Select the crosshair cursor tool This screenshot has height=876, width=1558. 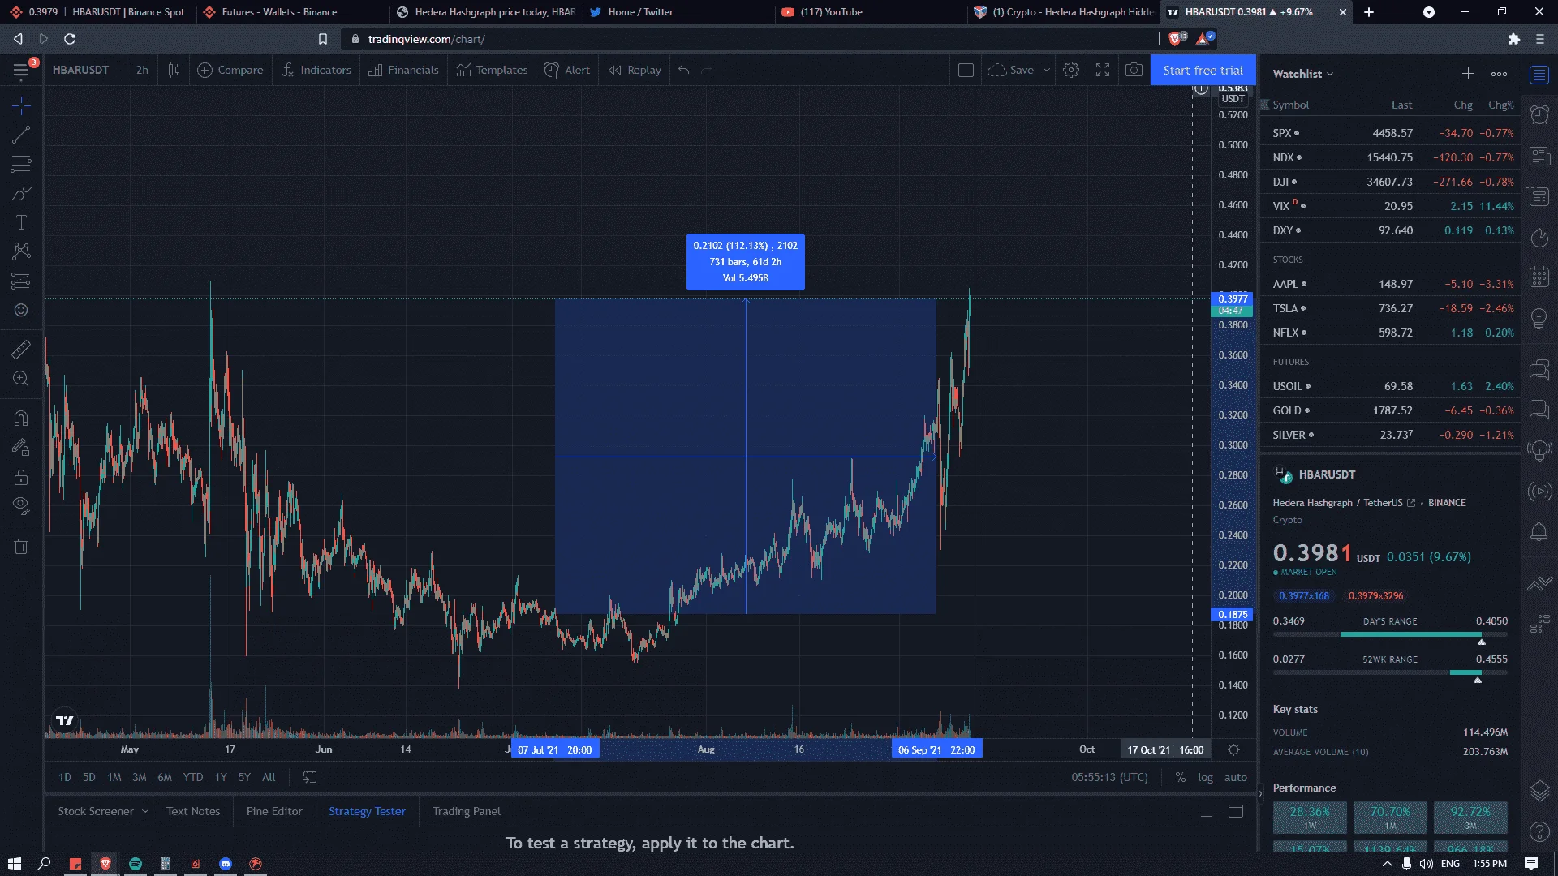[x=21, y=105]
